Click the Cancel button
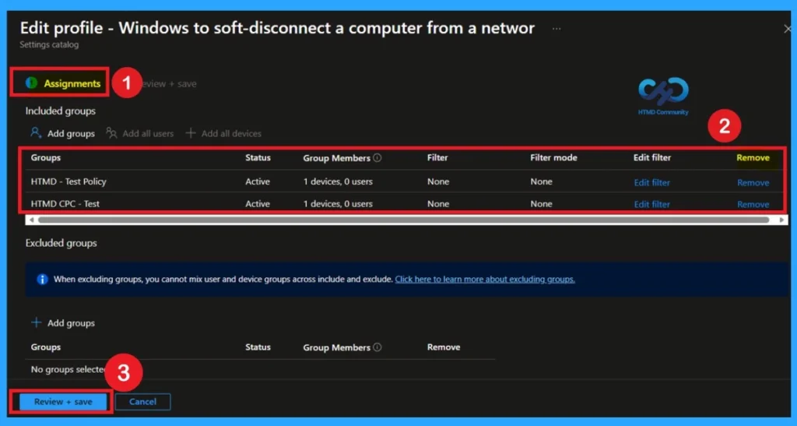Image resolution: width=797 pixels, height=426 pixels. click(143, 402)
